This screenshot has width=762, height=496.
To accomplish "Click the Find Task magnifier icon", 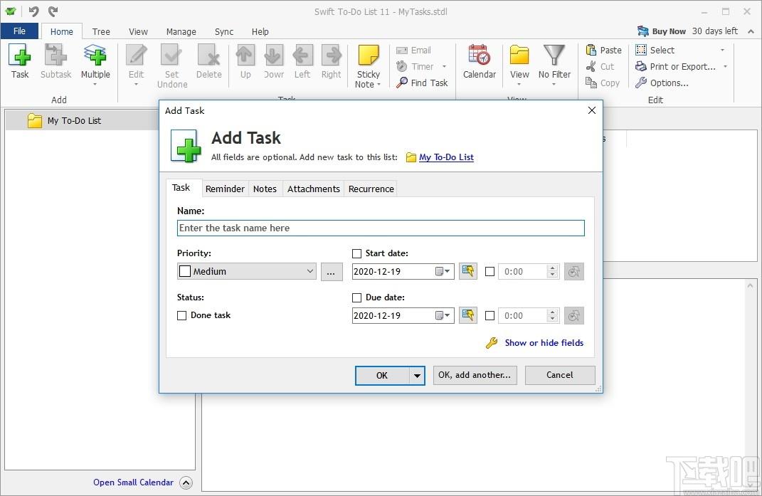I will coord(402,83).
